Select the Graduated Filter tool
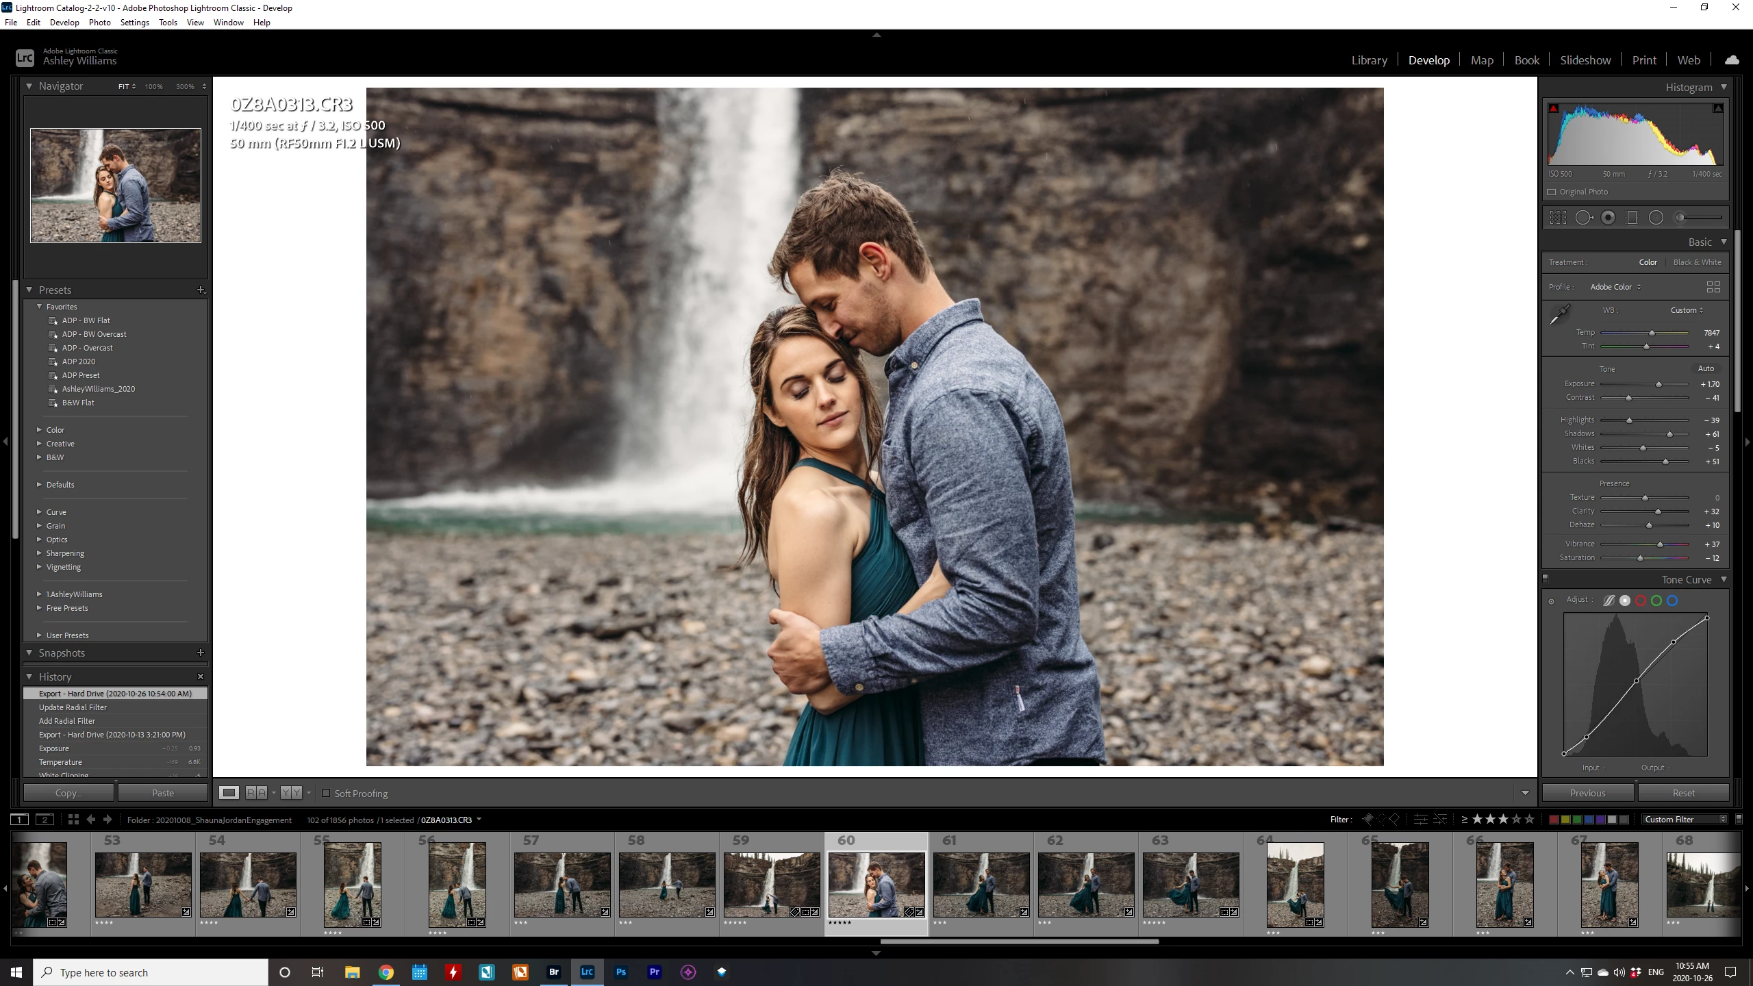 pos(1632,218)
